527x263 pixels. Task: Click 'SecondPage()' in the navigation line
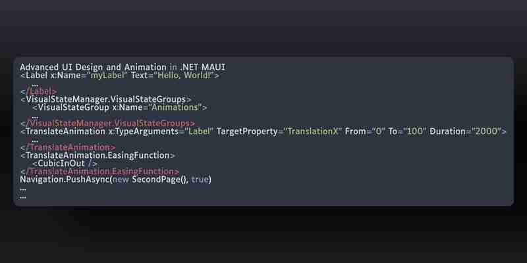coord(159,179)
